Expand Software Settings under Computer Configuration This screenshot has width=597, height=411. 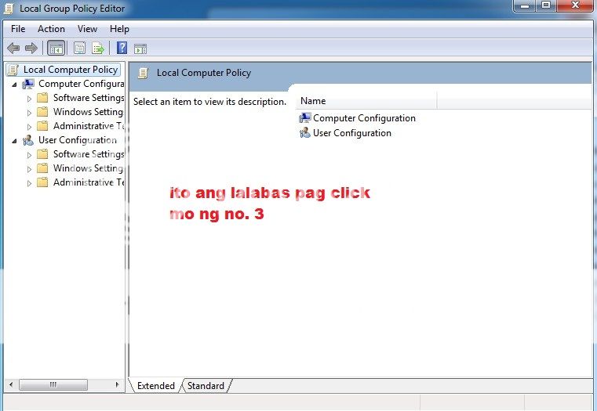[x=30, y=99]
